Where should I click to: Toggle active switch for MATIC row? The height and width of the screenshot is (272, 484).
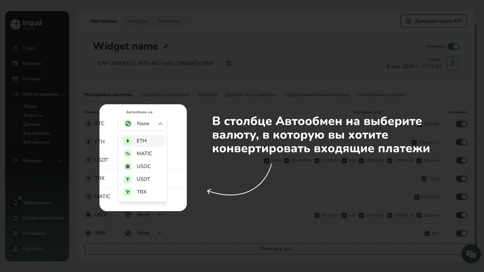pos(461,197)
